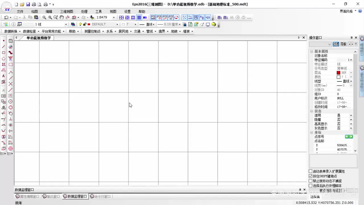Open the 0.10 毫米 line width dropdown
Screen dimensions: 364x205
tap(180, 24)
